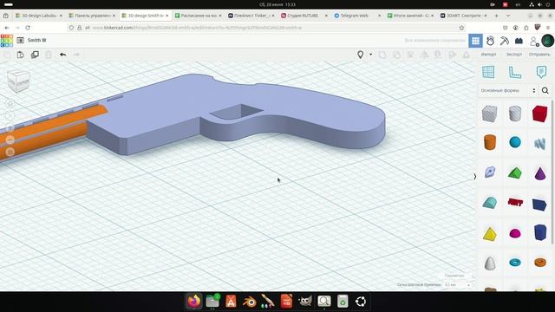Select the Ruler tool
The image size is (555, 312).
[x=514, y=72]
